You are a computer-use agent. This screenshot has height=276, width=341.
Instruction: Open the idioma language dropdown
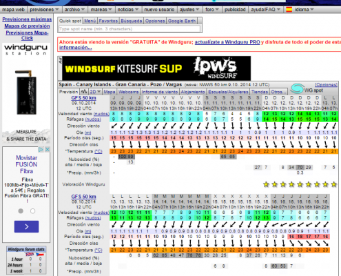pos(304,10)
